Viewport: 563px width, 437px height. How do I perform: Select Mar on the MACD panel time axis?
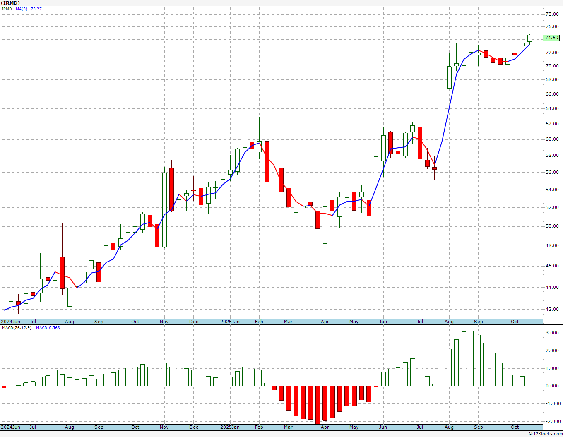pos(288,427)
